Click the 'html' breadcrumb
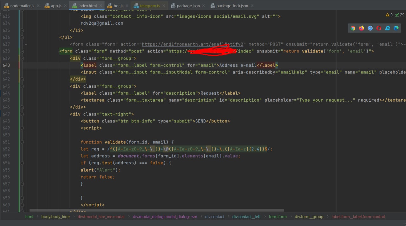406x226 pixels. [29, 217]
